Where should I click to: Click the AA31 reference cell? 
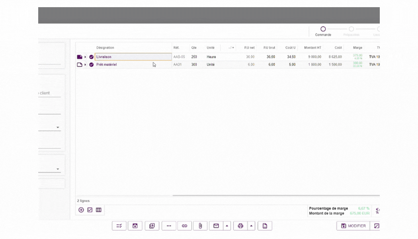178,65
